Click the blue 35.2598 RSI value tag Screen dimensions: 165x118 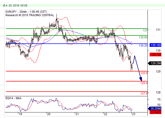[x=155, y=108]
